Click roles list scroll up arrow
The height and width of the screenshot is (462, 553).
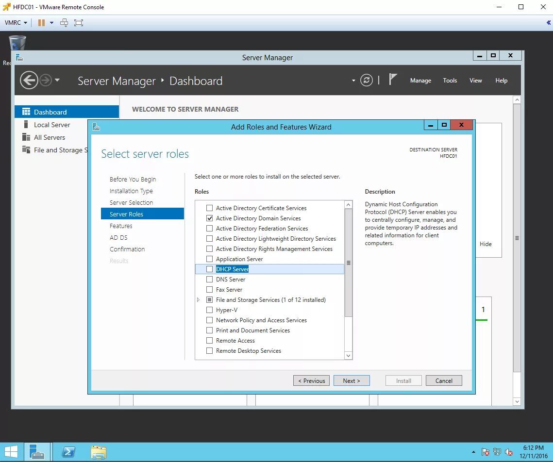tap(349, 205)
